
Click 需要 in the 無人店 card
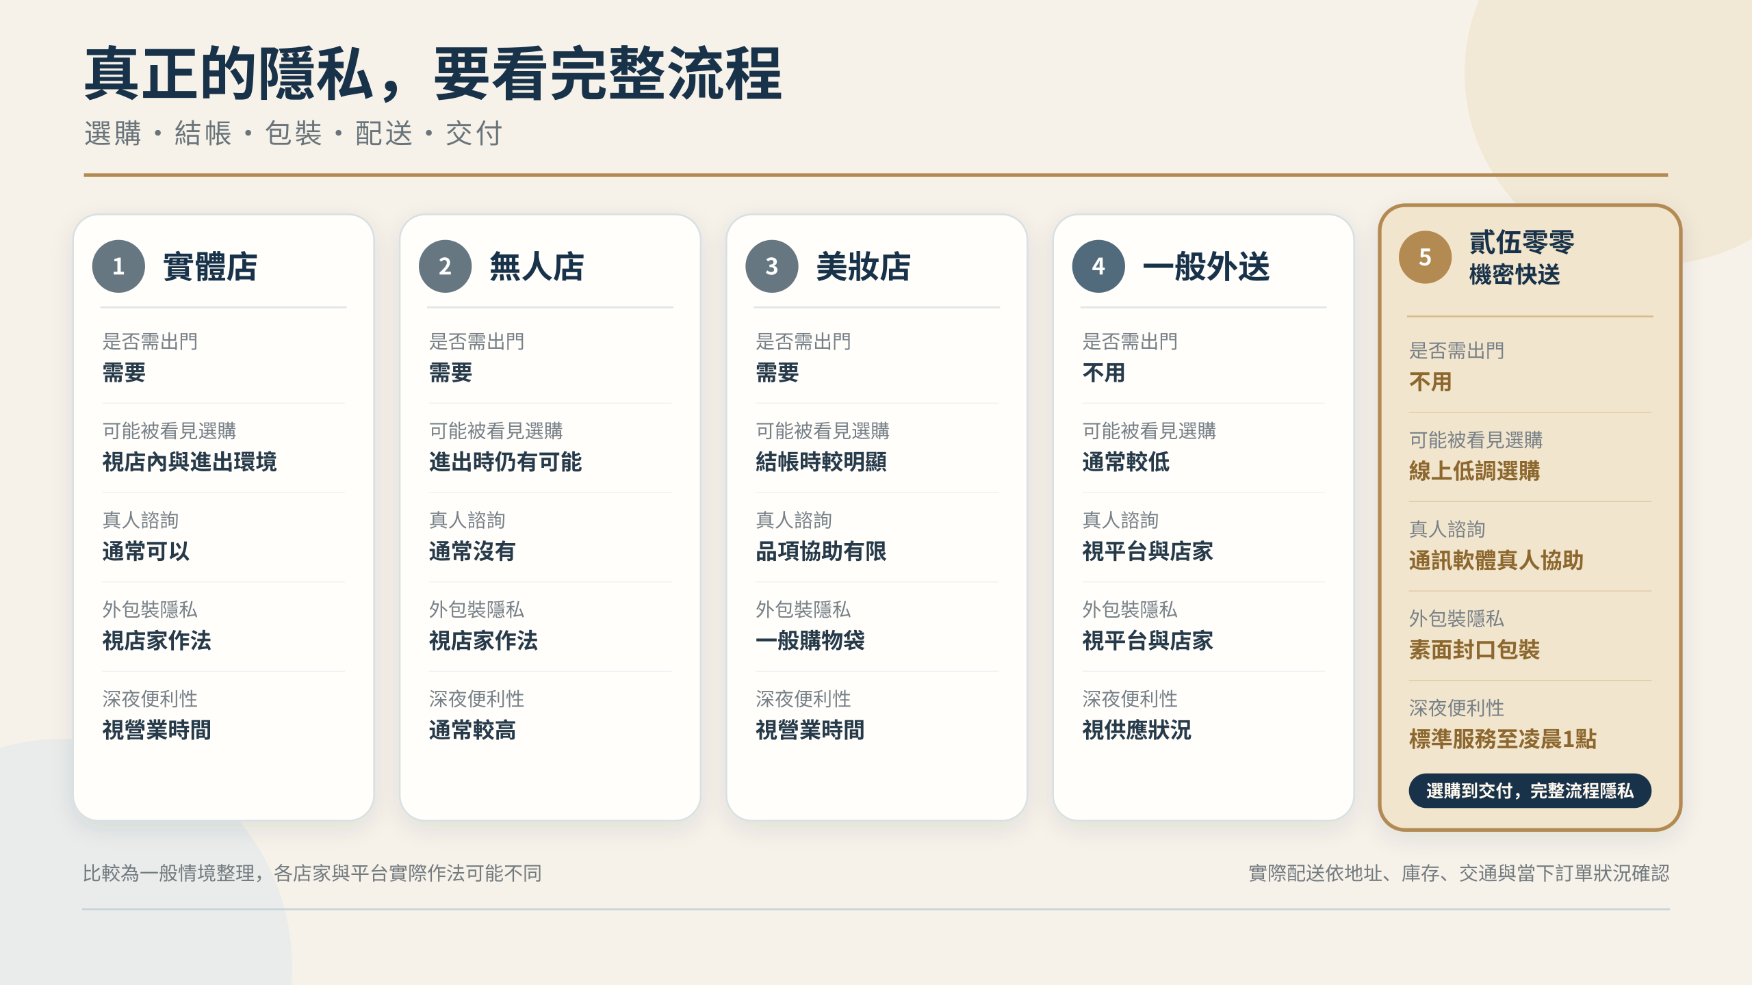450,373
